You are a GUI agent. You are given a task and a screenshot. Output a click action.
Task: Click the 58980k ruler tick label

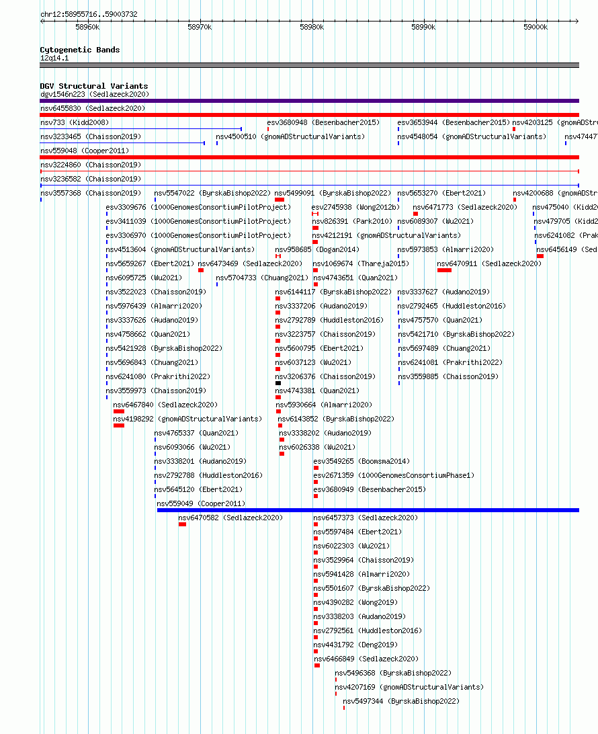[x=312, y=27]
